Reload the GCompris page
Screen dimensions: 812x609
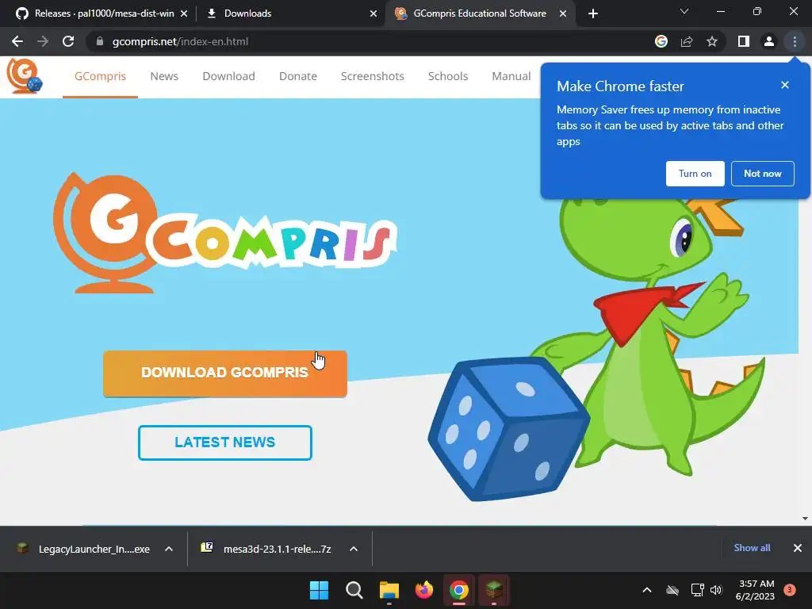click(68, 41)
